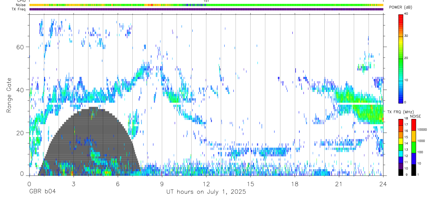
Task: Click the '1000' label on the NOISE legend
Action: (x=421, y=141)
